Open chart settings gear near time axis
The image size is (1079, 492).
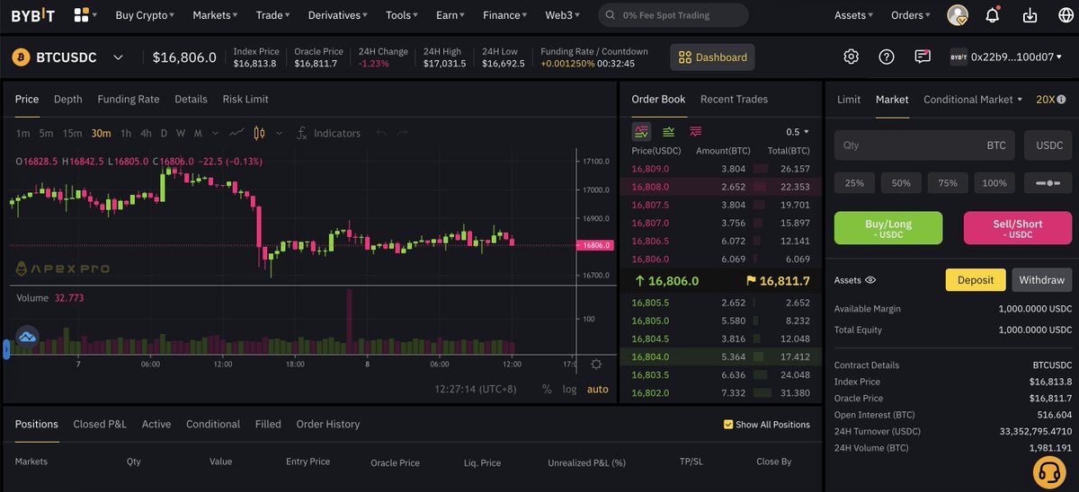coord(596,364)
